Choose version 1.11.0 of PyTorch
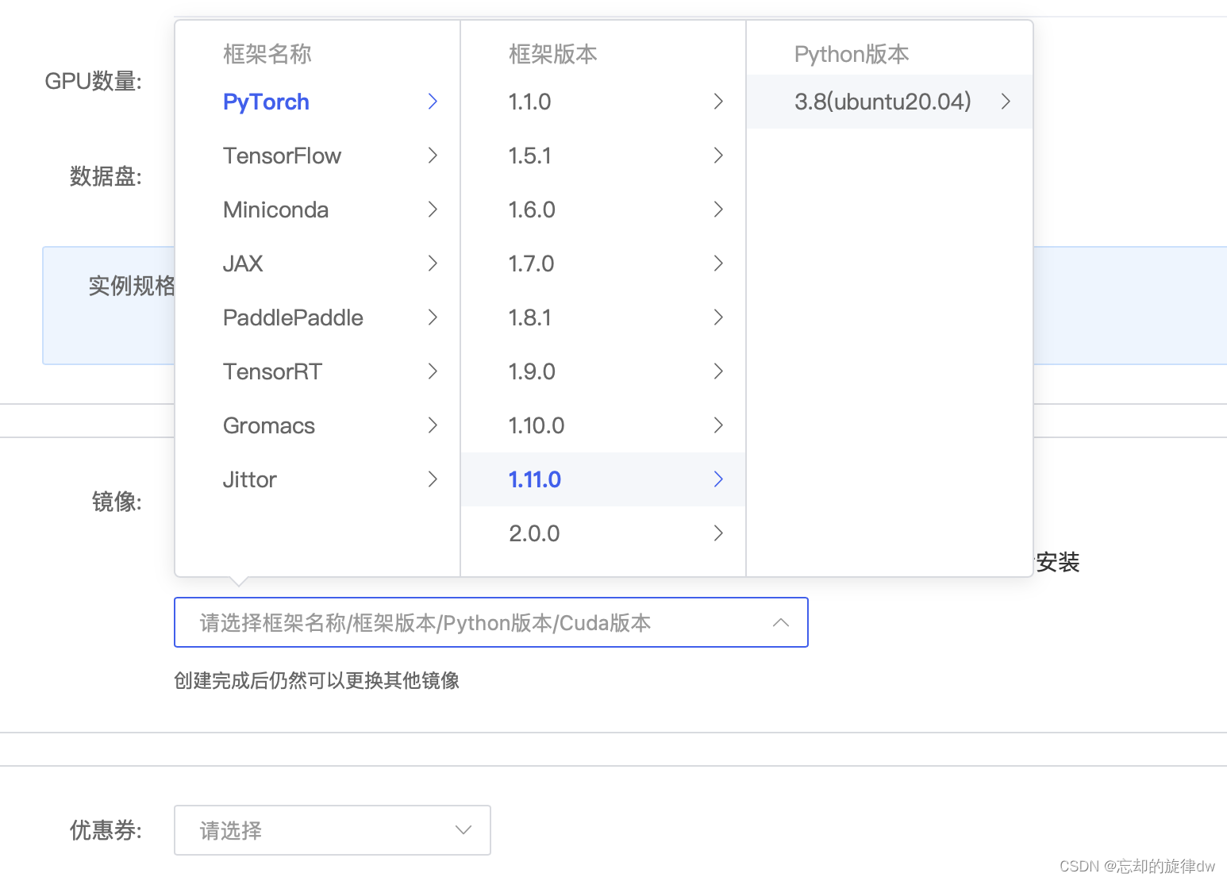 pos(534,479)
